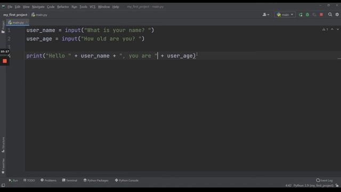Image resolution: width=341 pixels, height=192 pixels.
Task: Open the Code menu
Action: [51, 7]
